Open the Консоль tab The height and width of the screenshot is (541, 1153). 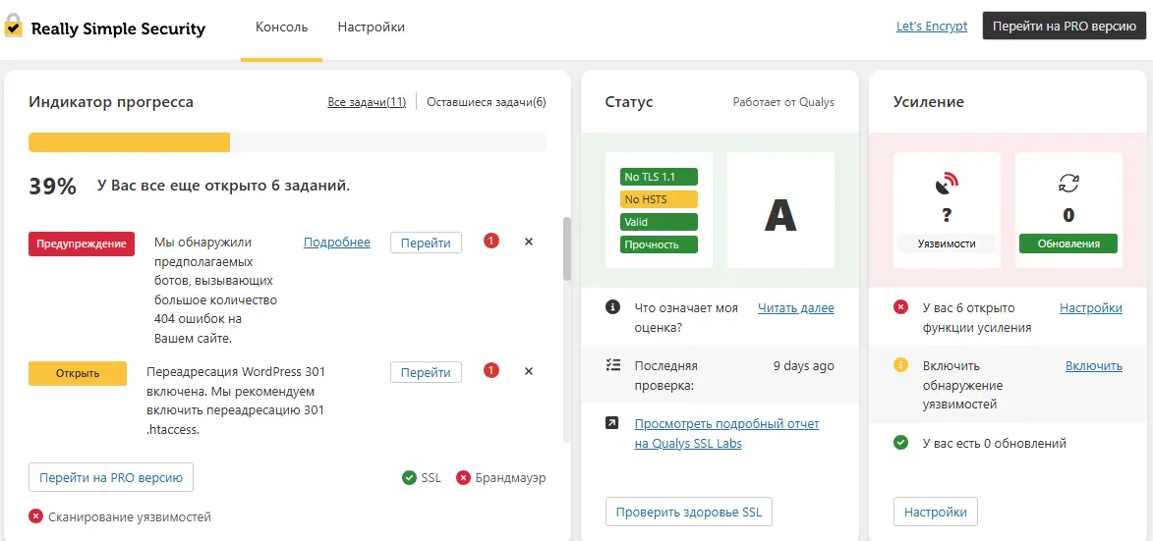pyautogui.click(x=281, y=27)
